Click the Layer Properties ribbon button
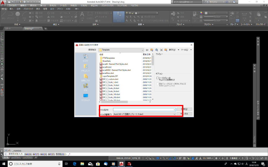268x167 pixels. (119, 17)
